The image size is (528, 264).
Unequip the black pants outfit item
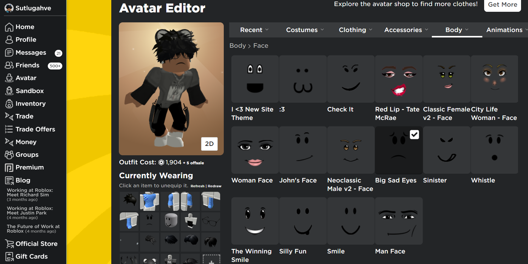pos(190,221)
